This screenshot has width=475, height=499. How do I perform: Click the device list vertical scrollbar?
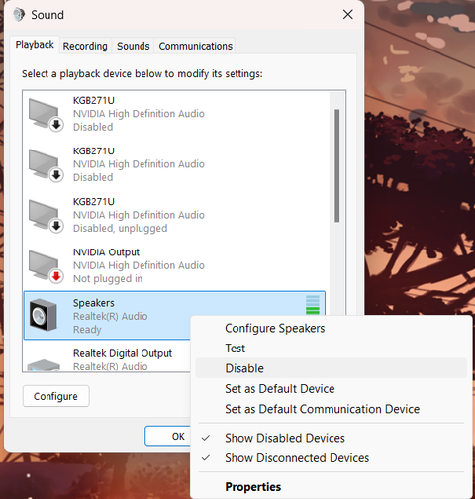point(336,165)
